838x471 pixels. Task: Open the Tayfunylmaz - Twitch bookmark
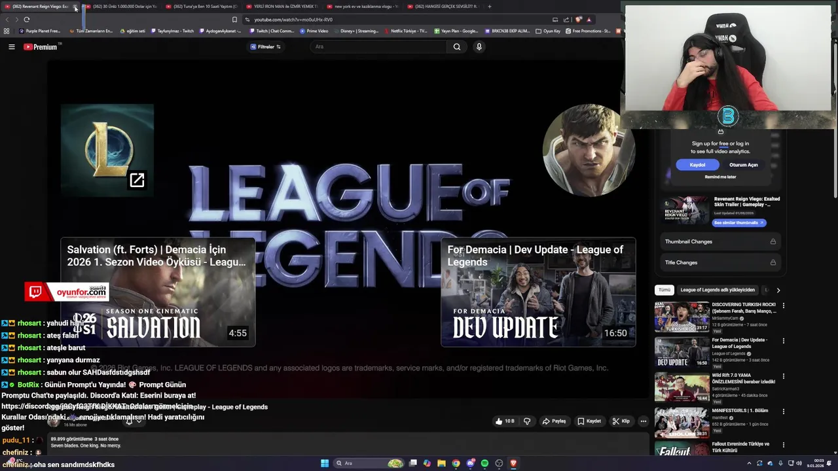(173, 31)
